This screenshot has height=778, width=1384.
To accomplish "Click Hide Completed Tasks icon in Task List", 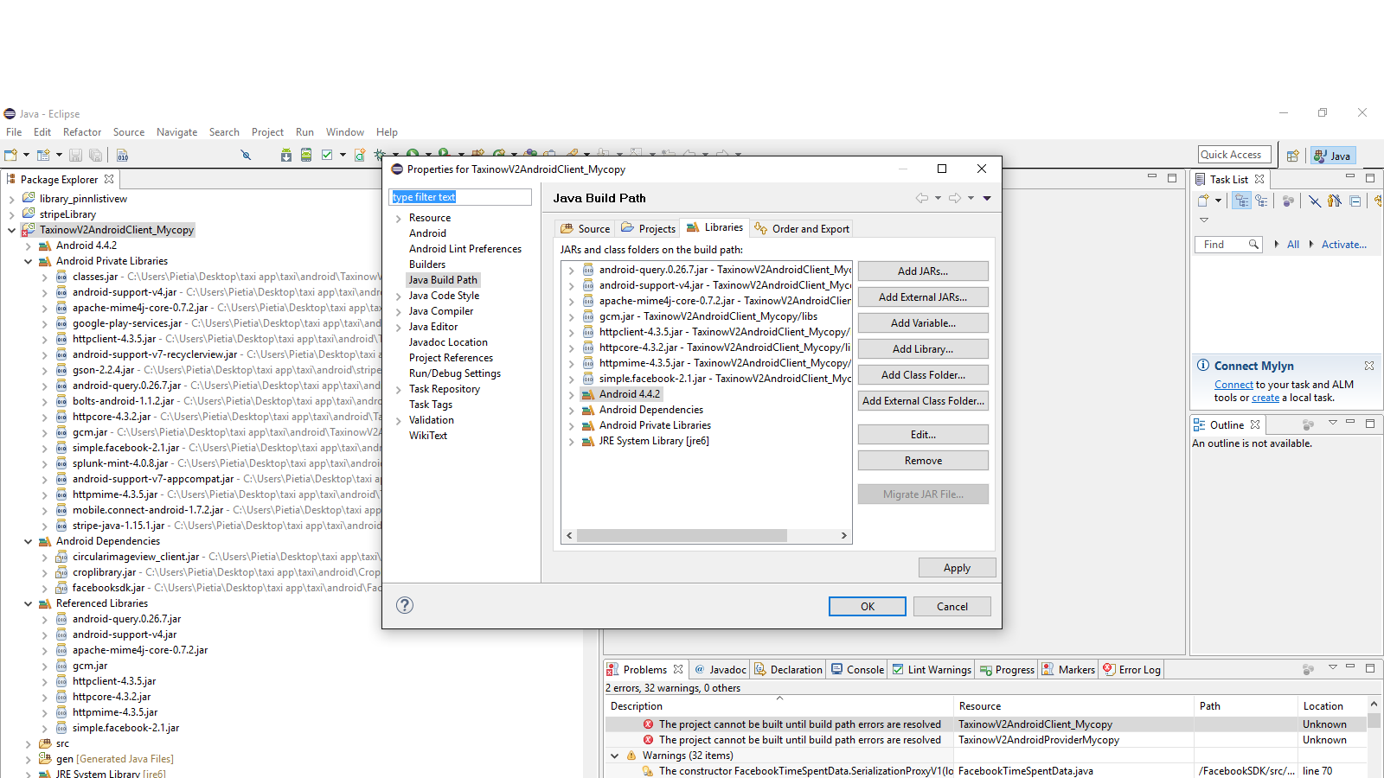I will click(x=1315, y=201).
